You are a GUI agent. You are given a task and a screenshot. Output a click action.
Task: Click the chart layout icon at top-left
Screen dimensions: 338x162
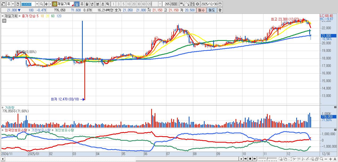[x=3, y=4]
